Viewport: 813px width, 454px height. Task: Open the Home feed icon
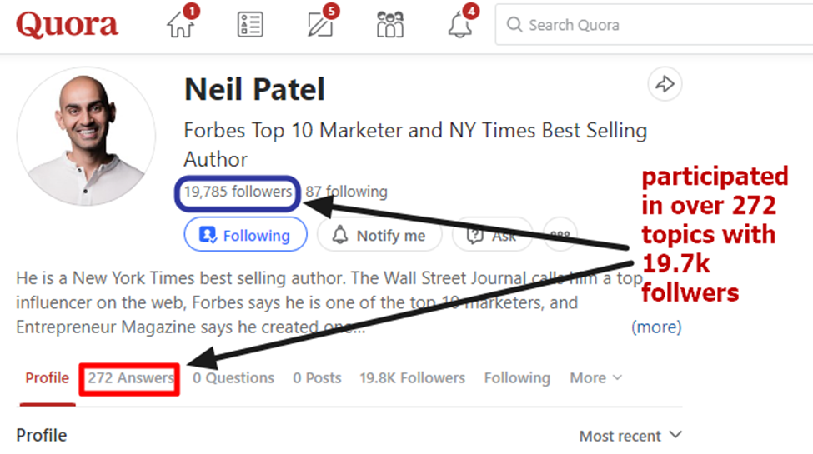click(x=180, y=25)
